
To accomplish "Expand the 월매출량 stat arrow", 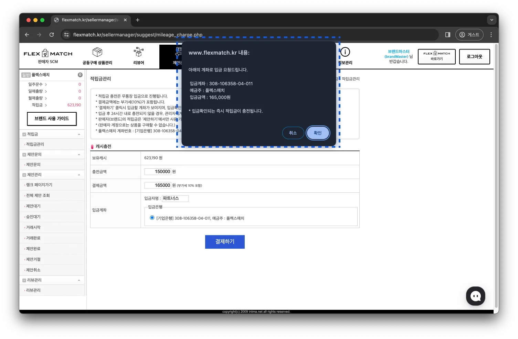I will 46,98.
